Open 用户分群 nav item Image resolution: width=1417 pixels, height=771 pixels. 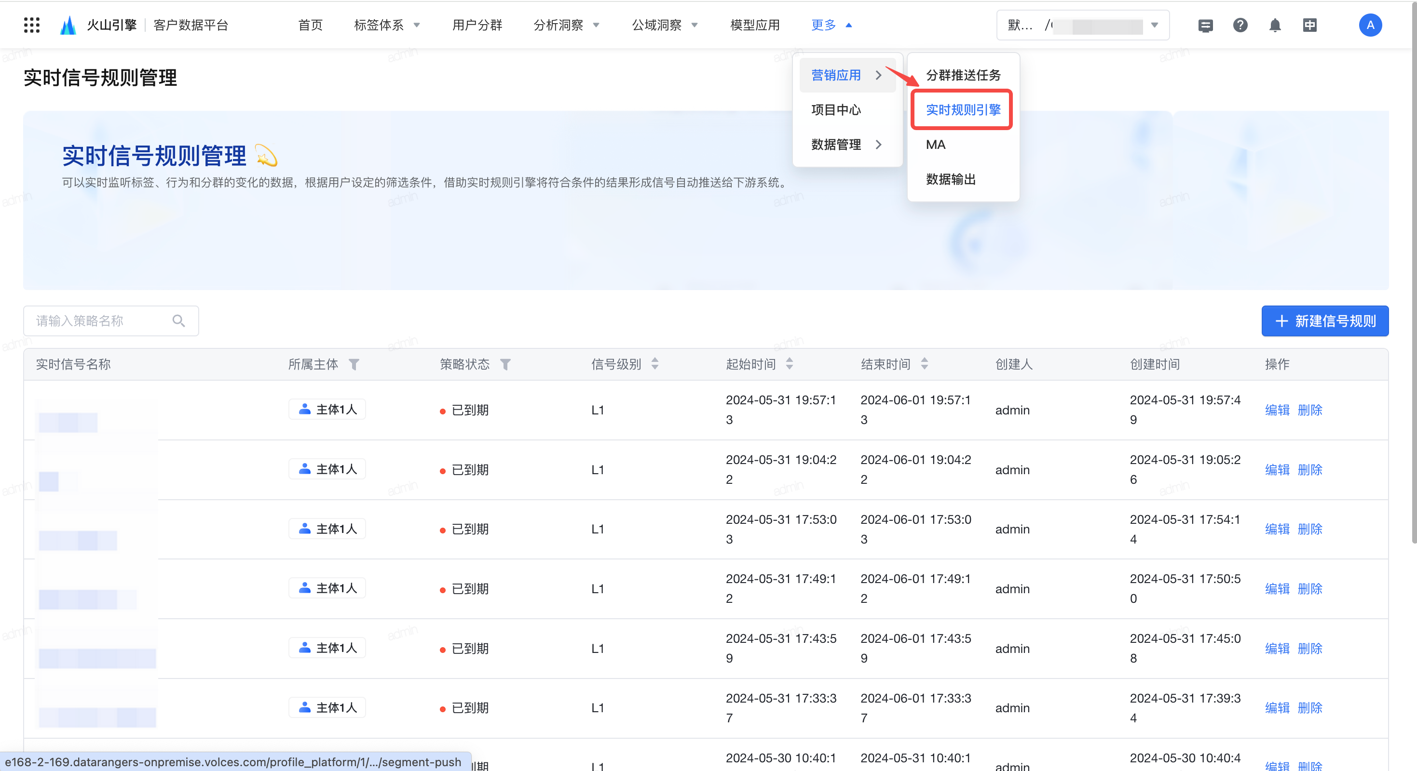[x=477, y=25]
